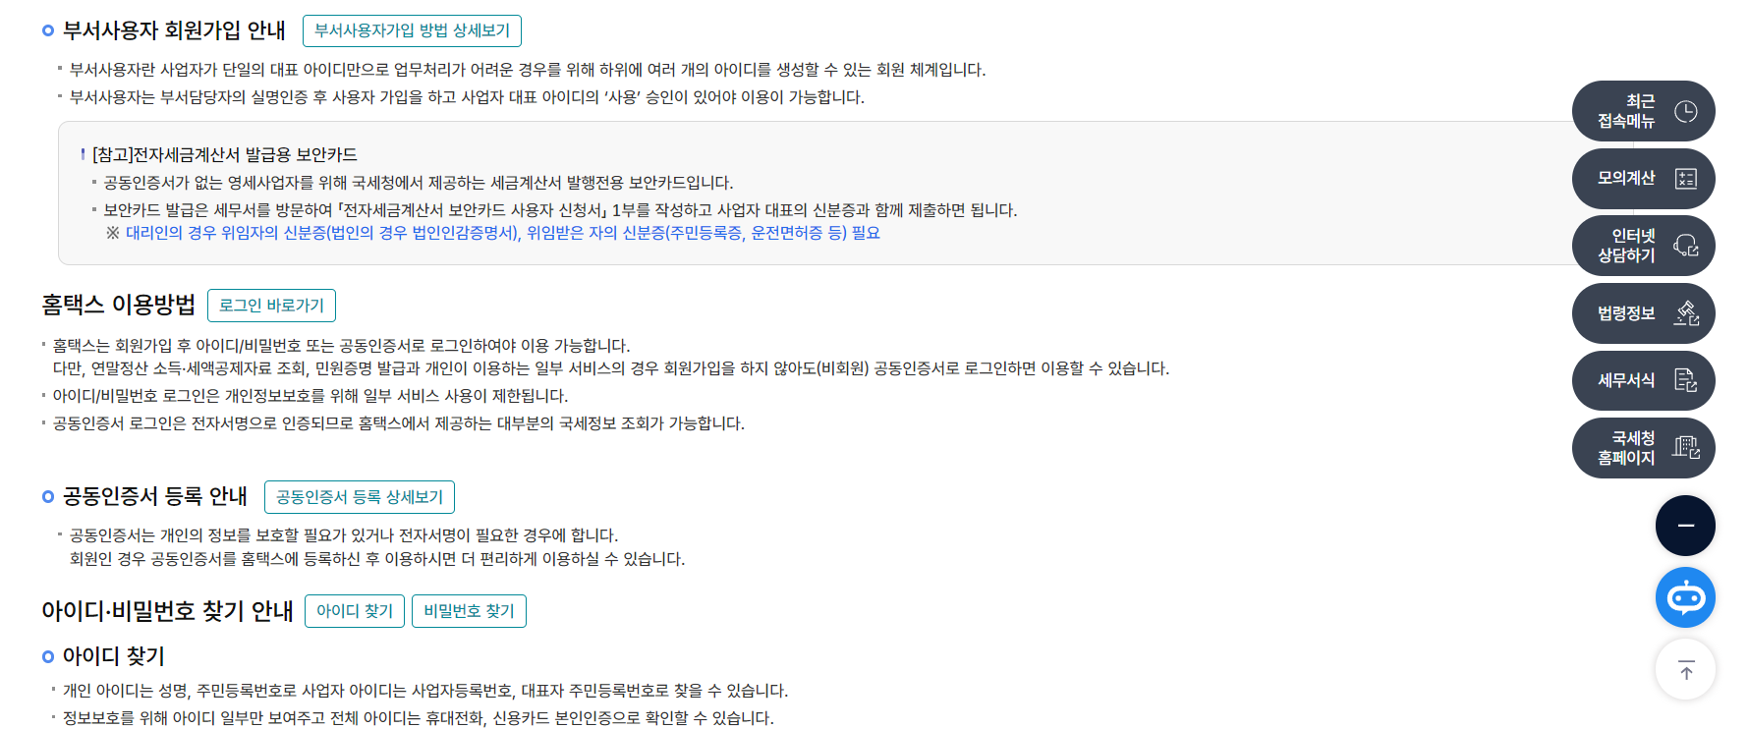Image resolution: width=1749 pixels, height=729 pixels.
Task: Click the line 부서사용자는 부서담당자의 실명인증 후
Action: pyautogui.click(x=467, y=97)
